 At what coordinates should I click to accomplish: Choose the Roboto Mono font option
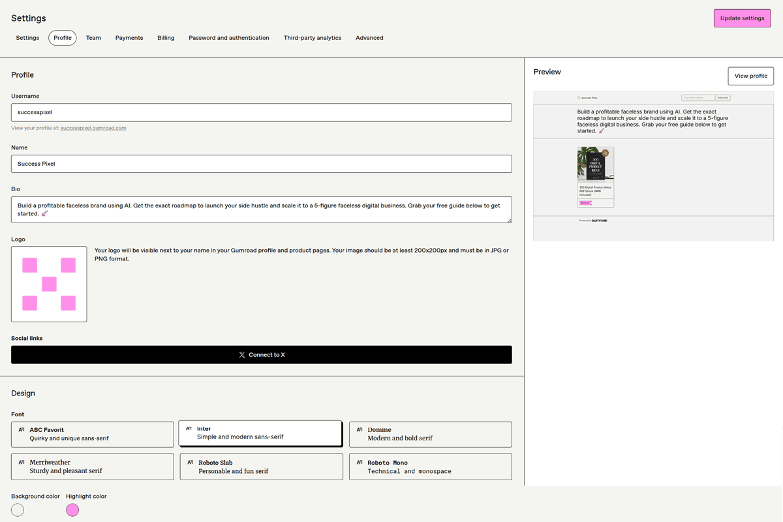pos(431,467)
